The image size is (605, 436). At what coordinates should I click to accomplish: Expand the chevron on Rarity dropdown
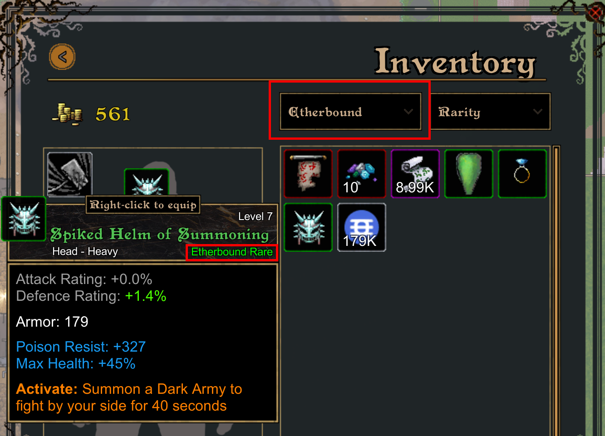coord(538,112)
